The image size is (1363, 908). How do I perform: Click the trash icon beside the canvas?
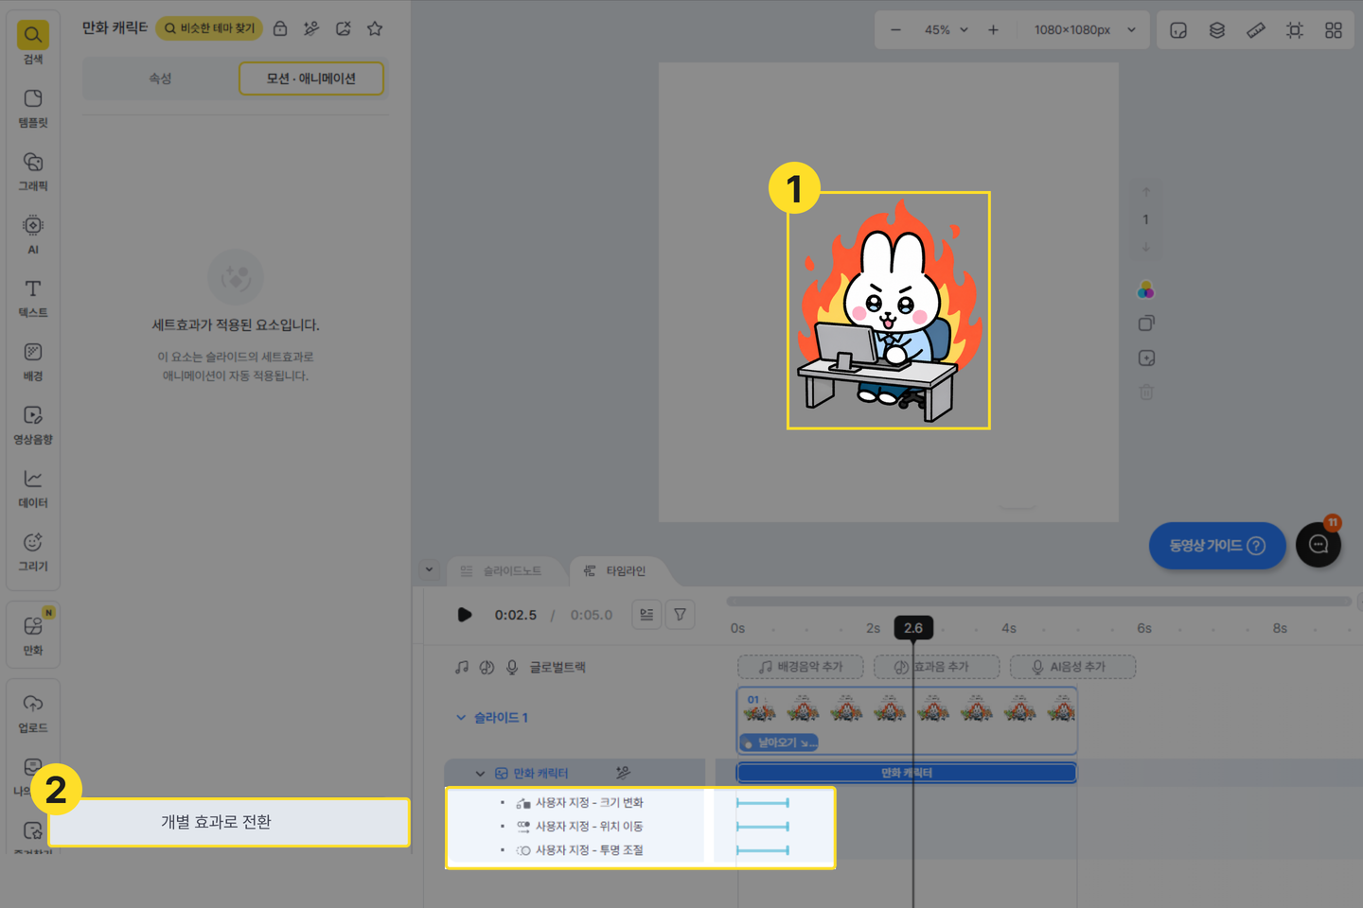pos(1146,392)
